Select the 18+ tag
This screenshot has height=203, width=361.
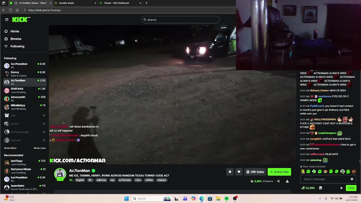pos(90,180)
